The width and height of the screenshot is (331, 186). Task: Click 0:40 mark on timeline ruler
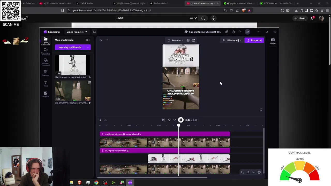click(218, 126)
